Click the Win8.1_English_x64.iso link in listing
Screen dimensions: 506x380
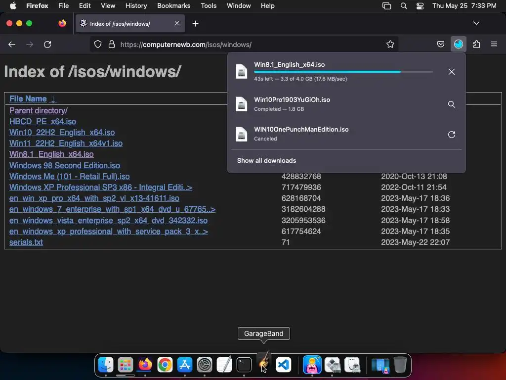(x=51, y=154)
